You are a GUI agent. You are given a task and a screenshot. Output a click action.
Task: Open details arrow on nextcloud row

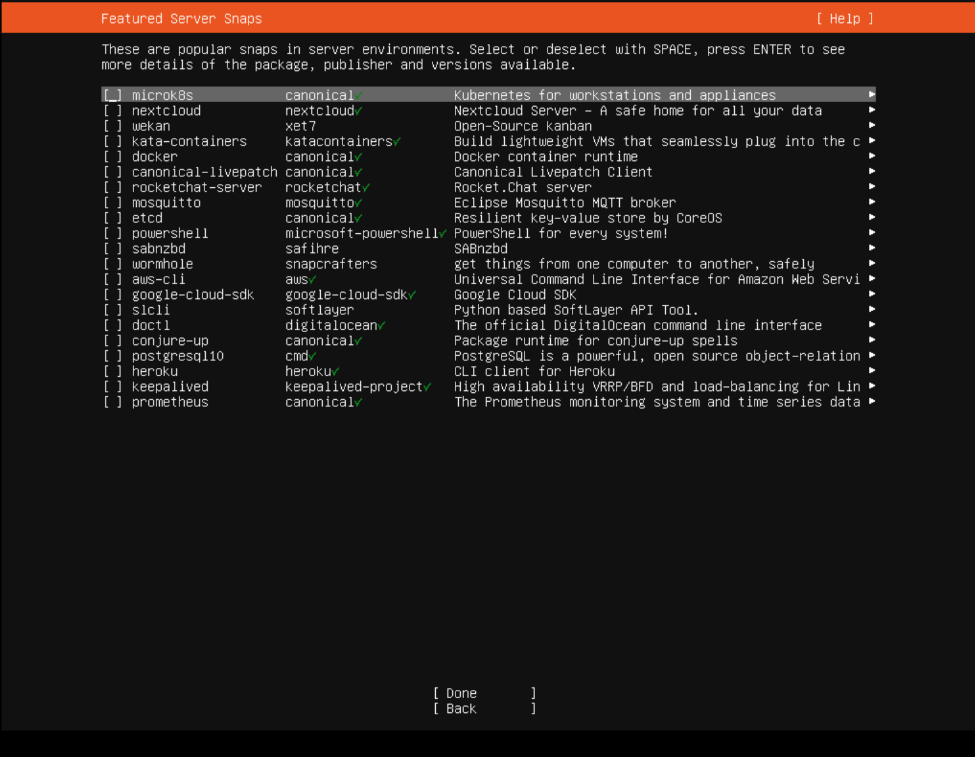pos(871,110)
